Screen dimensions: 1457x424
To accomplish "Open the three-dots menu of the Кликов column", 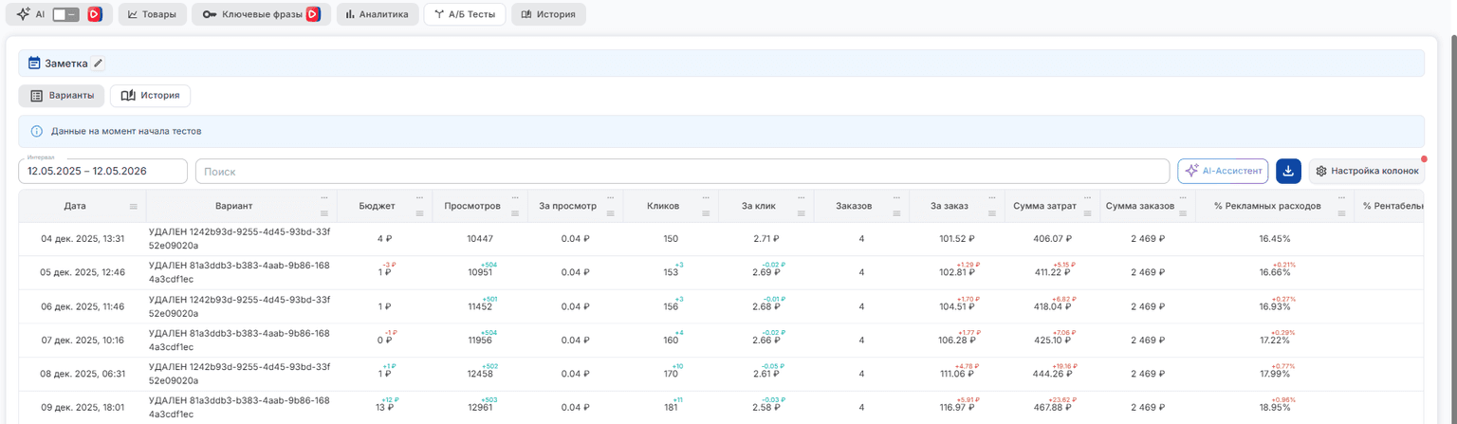I will (706, 198).
